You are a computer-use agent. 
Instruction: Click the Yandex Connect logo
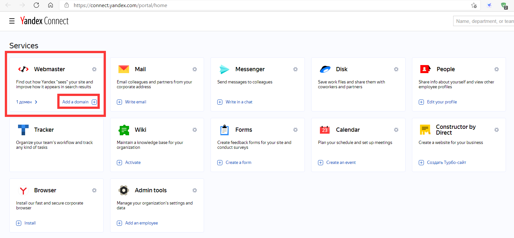coord(44,21)
